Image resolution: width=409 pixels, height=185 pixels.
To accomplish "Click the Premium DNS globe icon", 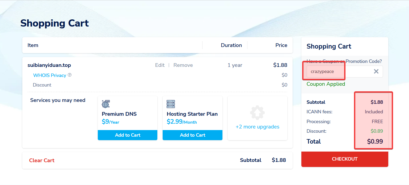I will coord(106,104).
